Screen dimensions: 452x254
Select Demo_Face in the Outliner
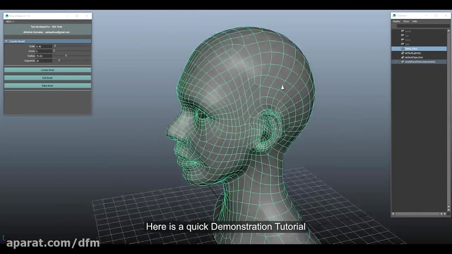click(x=411, y=49)
